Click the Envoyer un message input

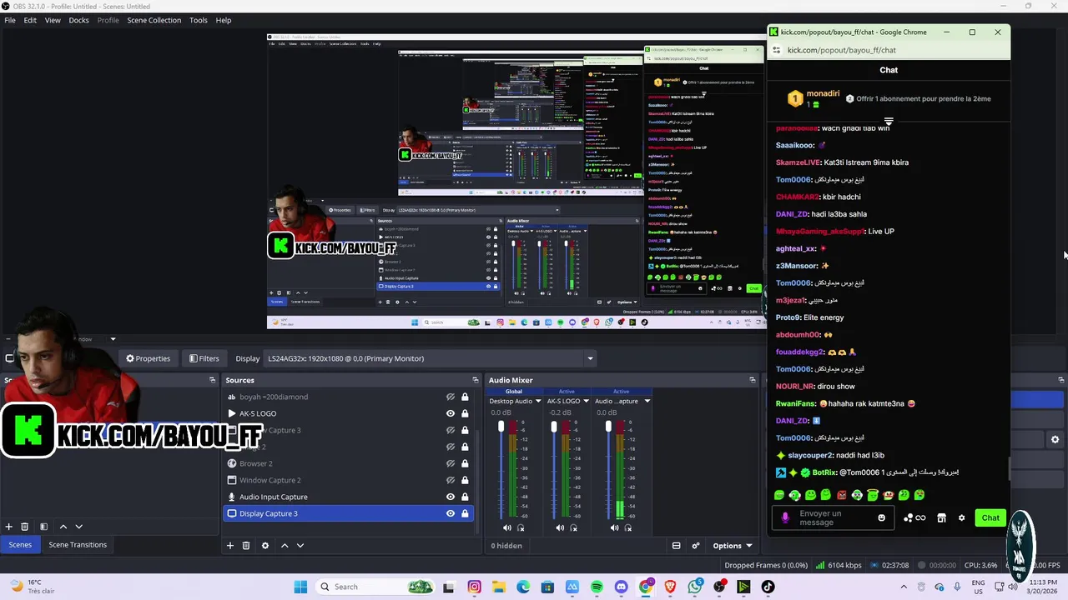click(x=834, y=517)
